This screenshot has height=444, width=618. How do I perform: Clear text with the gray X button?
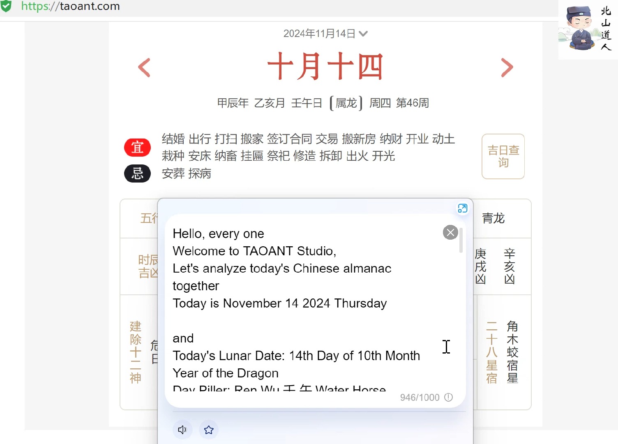click(450, 233)
